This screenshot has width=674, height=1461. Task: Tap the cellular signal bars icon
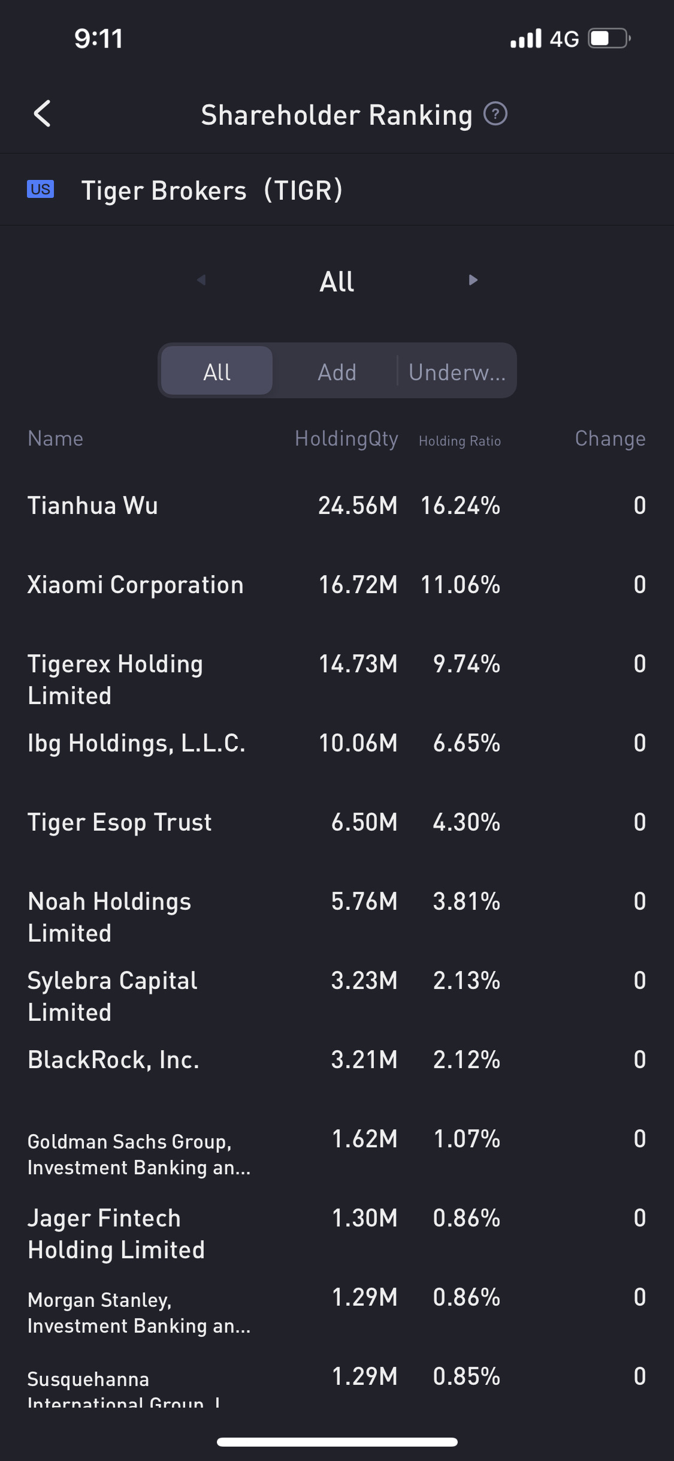click(x=525, y=39)
